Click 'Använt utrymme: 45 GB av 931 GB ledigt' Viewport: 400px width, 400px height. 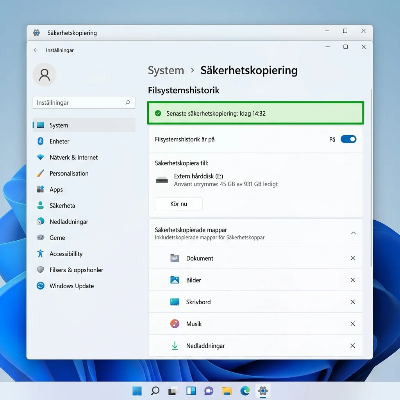[226, 184]
